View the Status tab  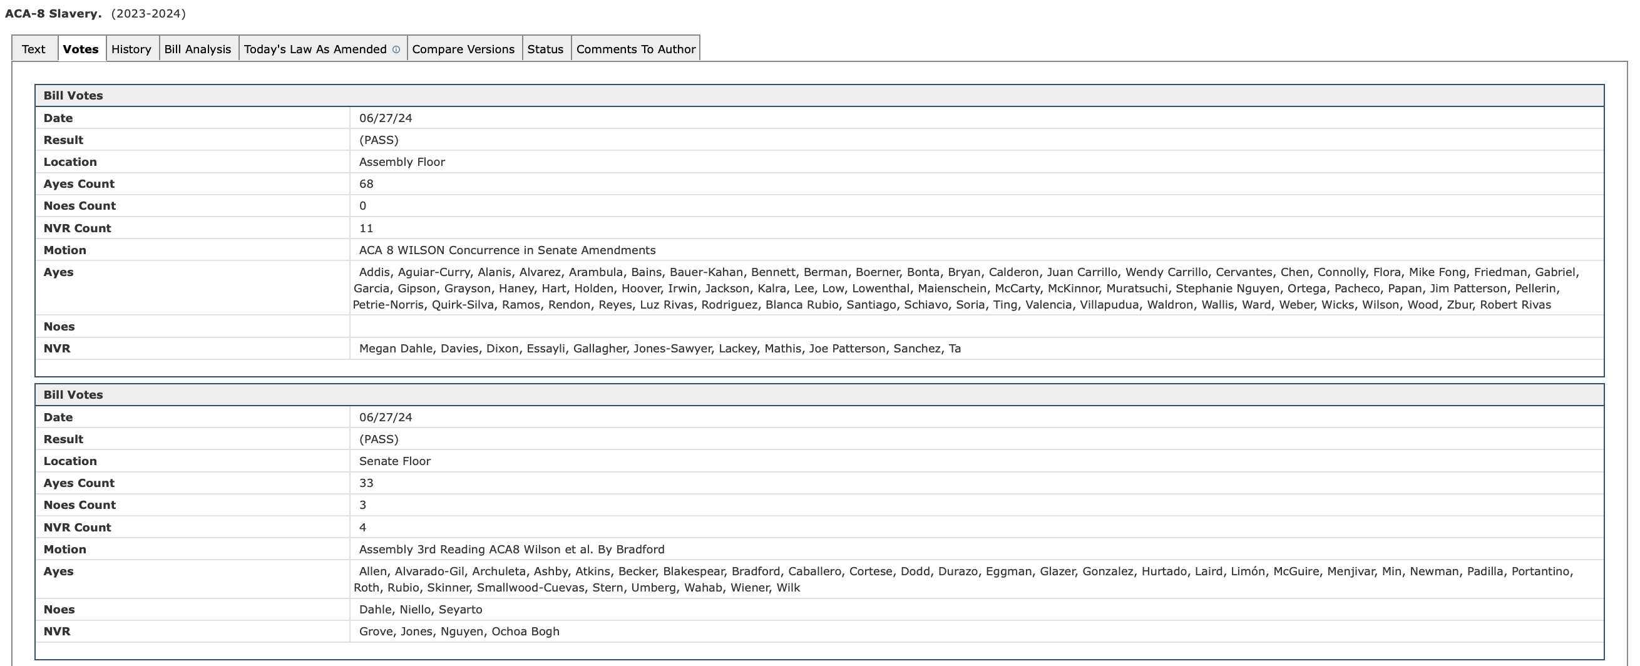pos(545,49)
